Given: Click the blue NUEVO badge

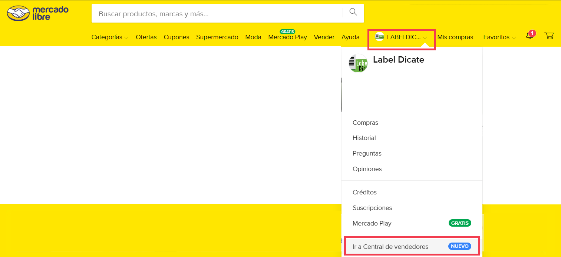Looking at the screenshot, I should tap(460, 246).
